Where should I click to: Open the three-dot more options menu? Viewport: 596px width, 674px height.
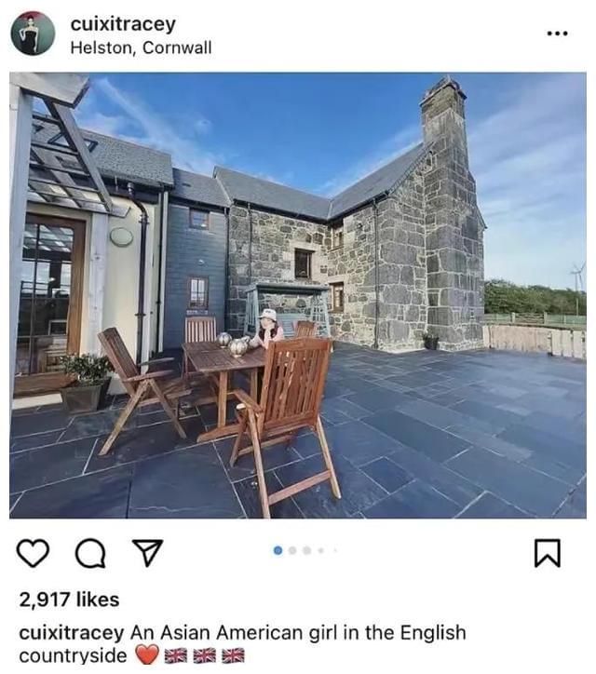pyautogui.click(x=557, y=34)
